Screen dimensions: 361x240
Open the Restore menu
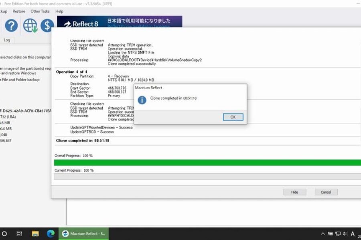(x=19, y=11)
